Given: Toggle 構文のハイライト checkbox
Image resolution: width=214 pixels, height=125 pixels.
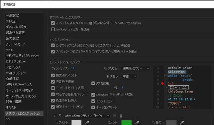Looking at the screenshot, I should click(x=53, y=75).
